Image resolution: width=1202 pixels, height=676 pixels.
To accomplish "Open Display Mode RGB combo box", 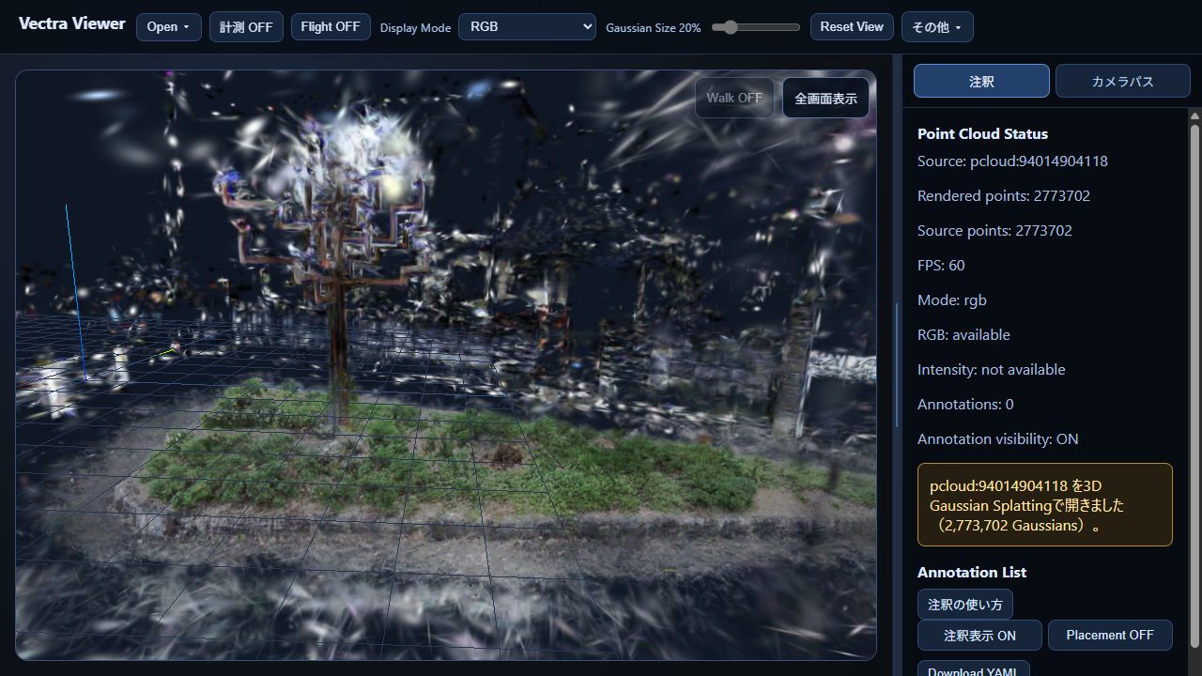I will coord(527,26).
